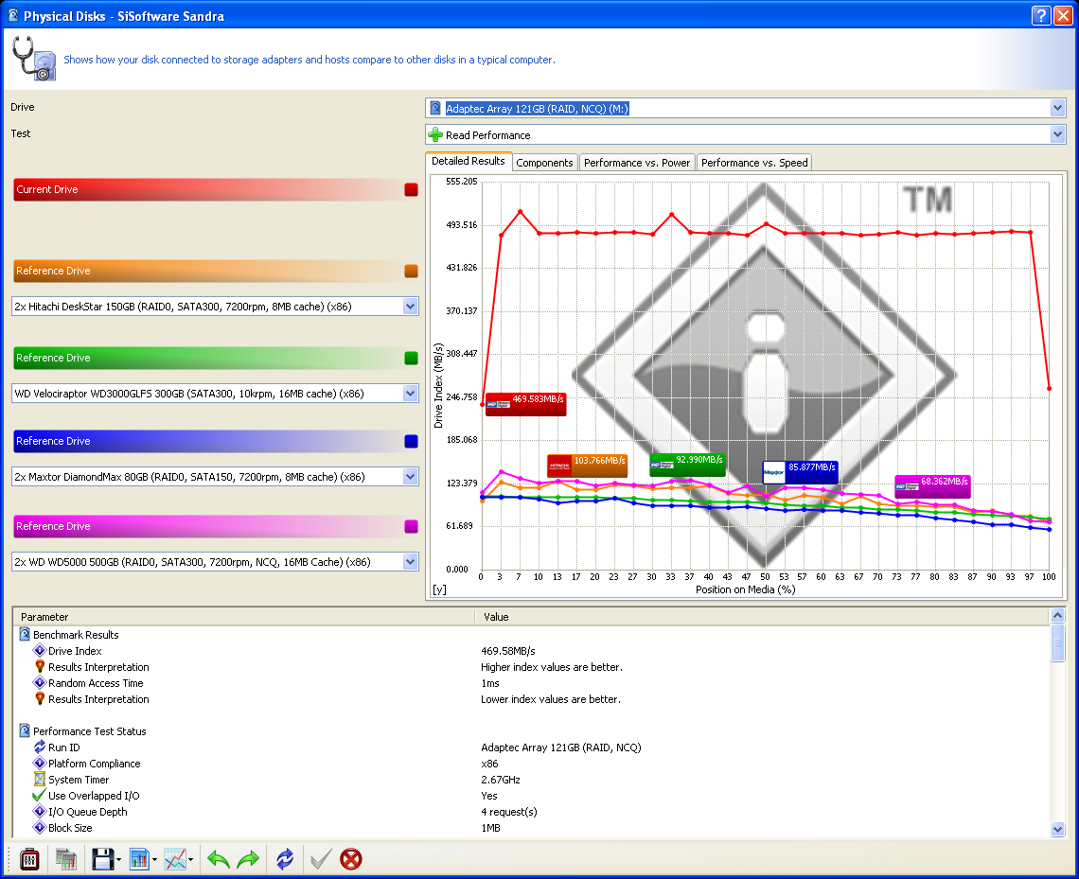The image size is (1079, 879).
Task: Open the Drive selection dropdown arrow
Action: [x=1057, y=108]
